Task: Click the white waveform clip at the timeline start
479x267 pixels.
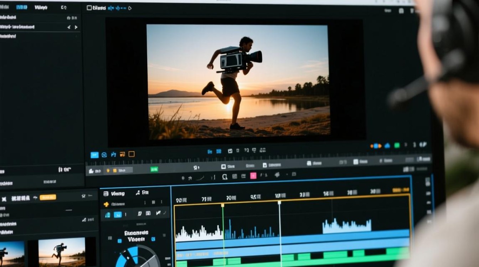Action: click(x=199, y=233)
